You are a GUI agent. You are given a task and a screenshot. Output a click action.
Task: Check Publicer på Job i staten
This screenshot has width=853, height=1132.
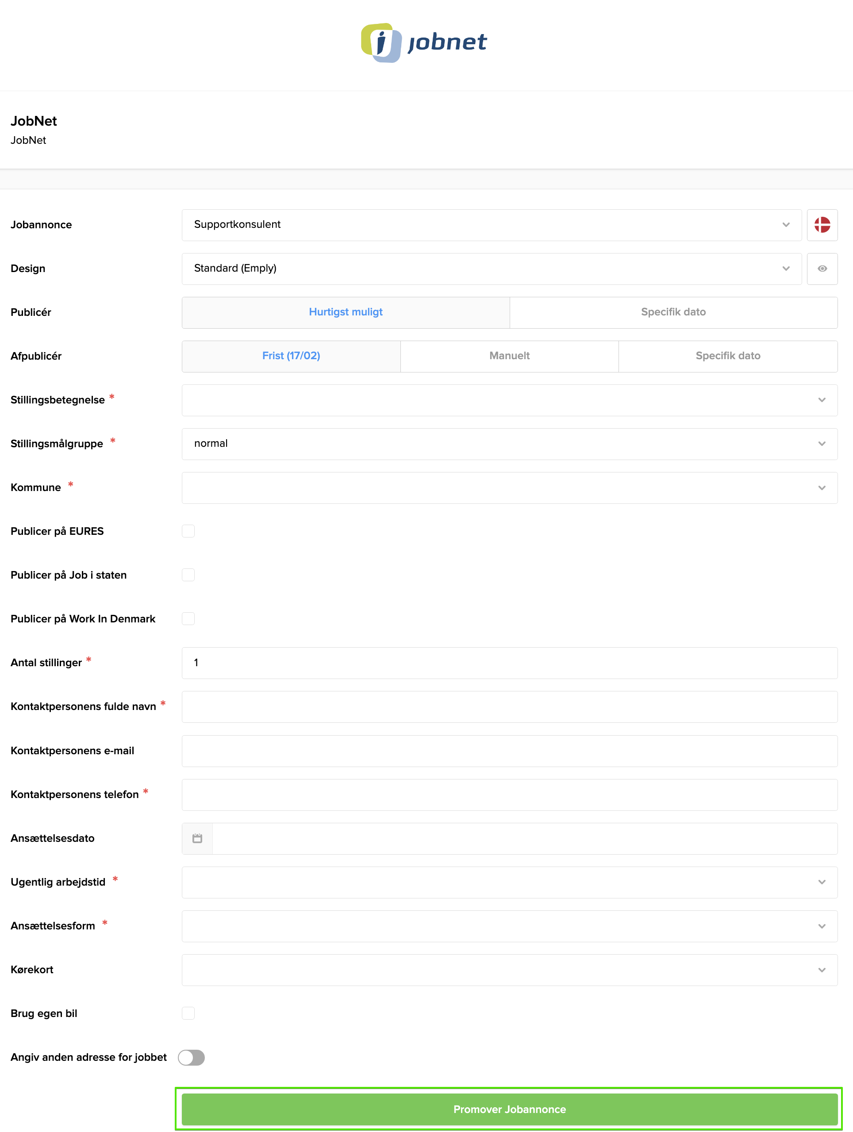pyautogui.click(x=188, y=575)
